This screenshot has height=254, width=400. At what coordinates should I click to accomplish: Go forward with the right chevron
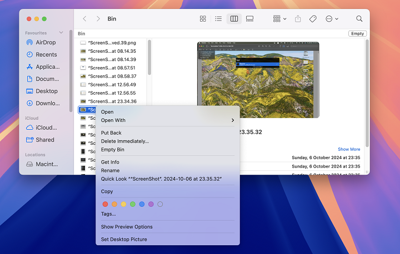tap(98, 19)
